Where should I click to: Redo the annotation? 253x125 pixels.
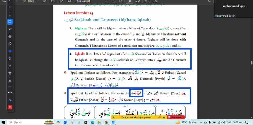[x=10, y=66]
